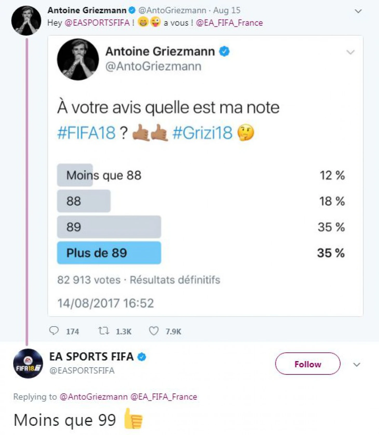This screenshot has height=435, width=379.
Task: Open the EA SPORTS FIFA avatar
Action: coord(28,363)
